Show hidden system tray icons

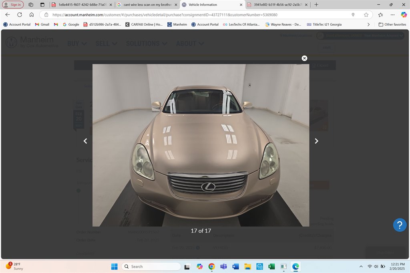tap(361, 267)
